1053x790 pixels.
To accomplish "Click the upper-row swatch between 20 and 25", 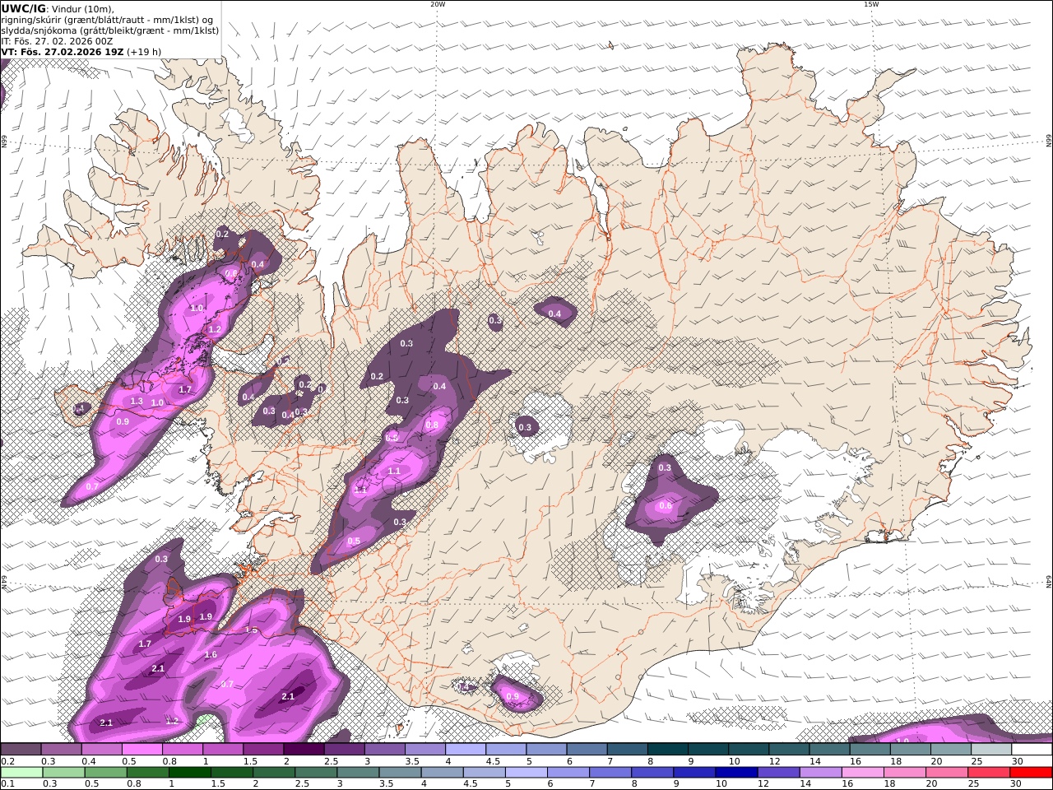I will pos(951,750).
